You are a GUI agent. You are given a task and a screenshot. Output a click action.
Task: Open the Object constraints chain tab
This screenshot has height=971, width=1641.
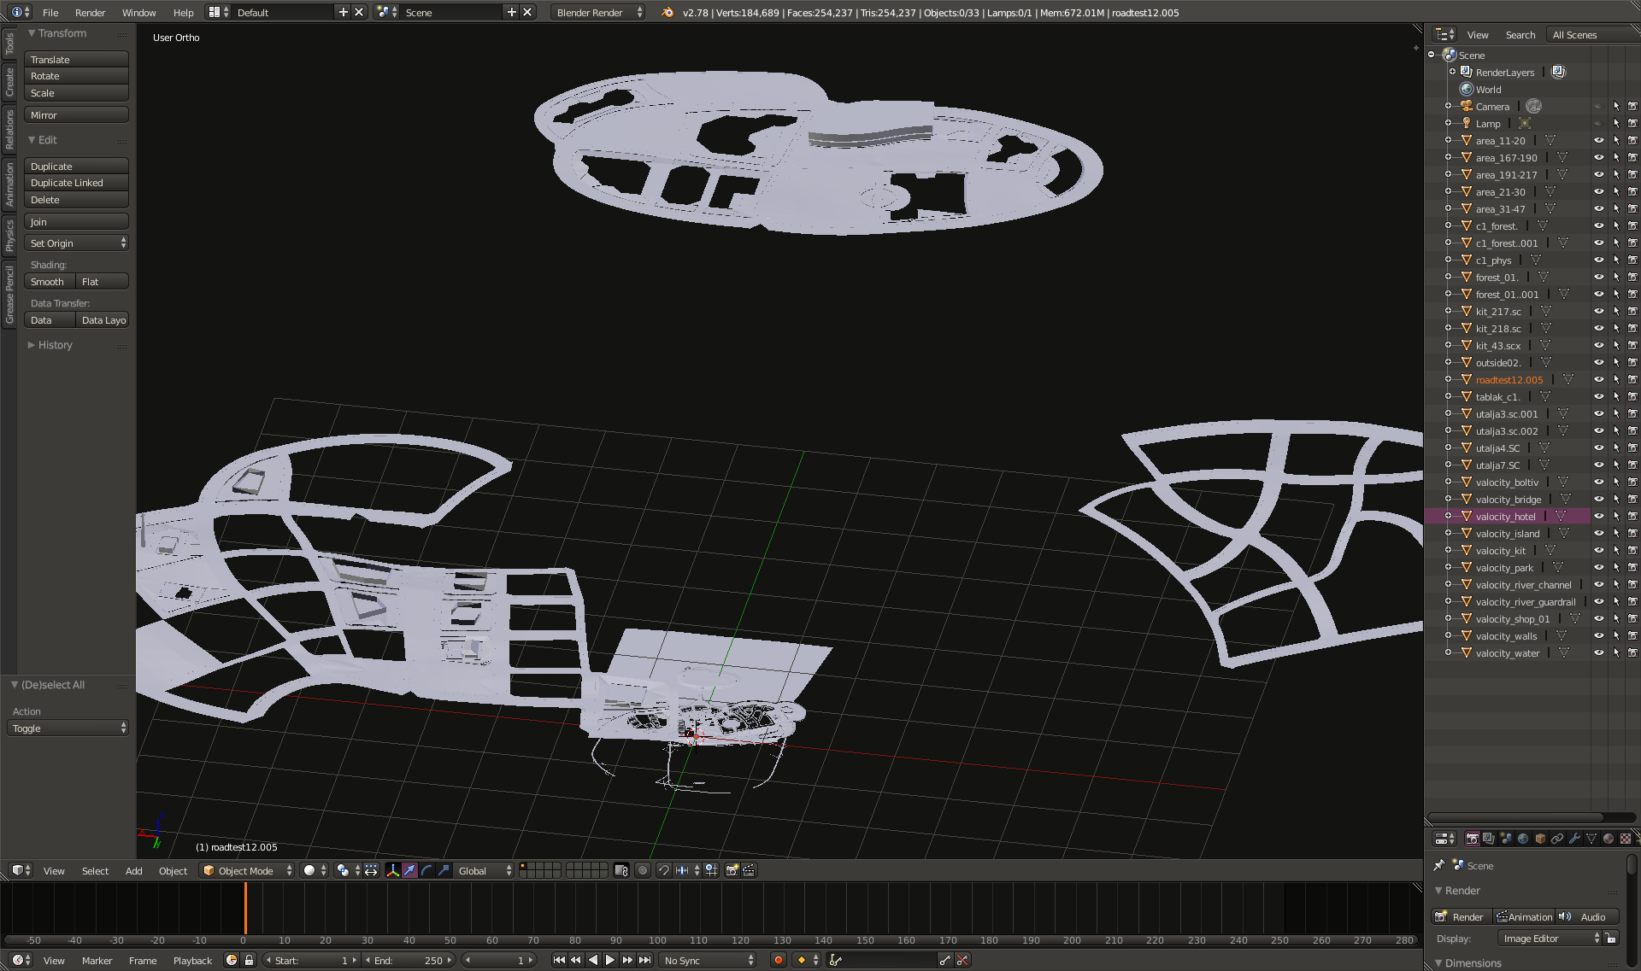[1557, 839]
